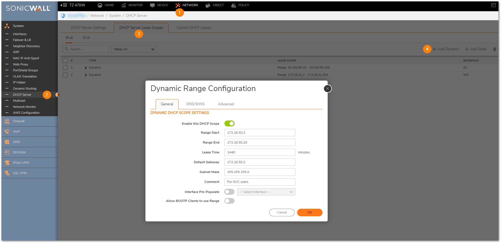The height and width of the screenshot is (243, 501).
Task: Open the Advanced tab in the dialog
Action: pyautogui.click(x=226, y=104)
